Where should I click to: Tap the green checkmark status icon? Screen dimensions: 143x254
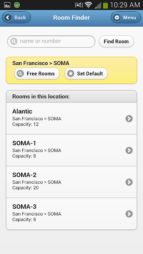click(17, 5)
